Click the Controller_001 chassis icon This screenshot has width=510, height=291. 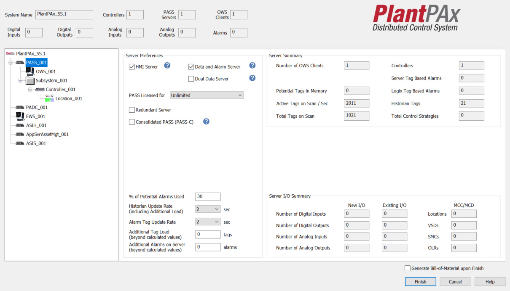coord(40,90)
